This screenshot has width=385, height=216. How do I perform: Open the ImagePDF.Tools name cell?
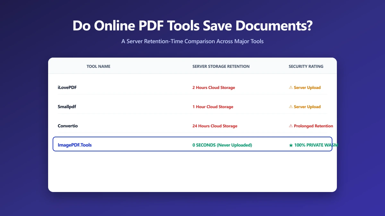coord(75,145)
